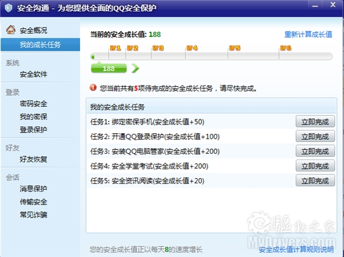The image size is (344, 257).
Task: Go to 密码安全 settings
Action: tap(33, 104)
